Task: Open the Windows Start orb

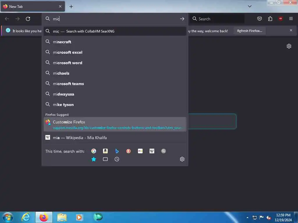Action: click(x=8, y=217)
